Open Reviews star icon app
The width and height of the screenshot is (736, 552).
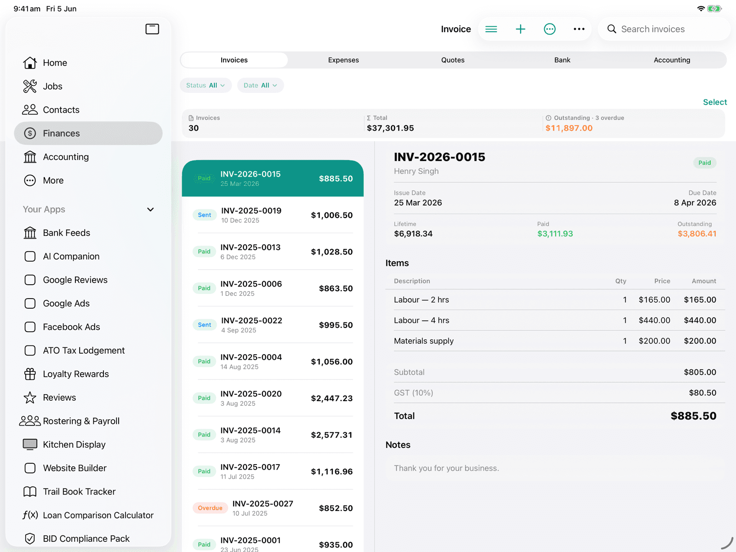pos(88,397)
